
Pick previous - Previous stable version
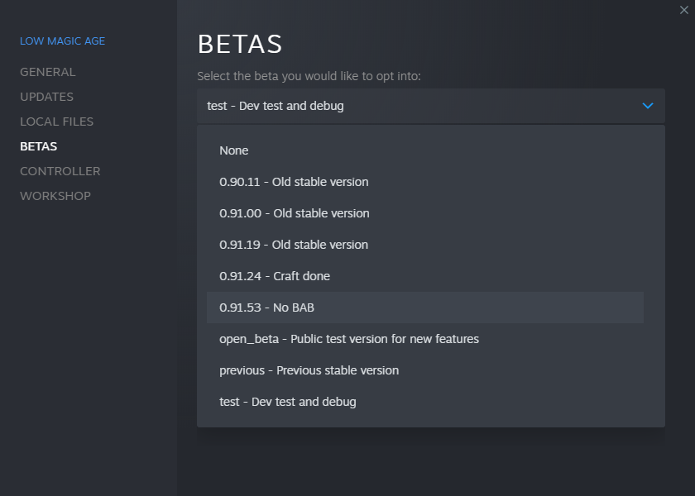coord(425,370)
